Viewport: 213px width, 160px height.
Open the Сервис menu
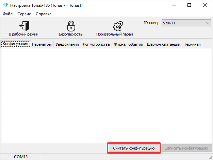click(x=24, y=14)
